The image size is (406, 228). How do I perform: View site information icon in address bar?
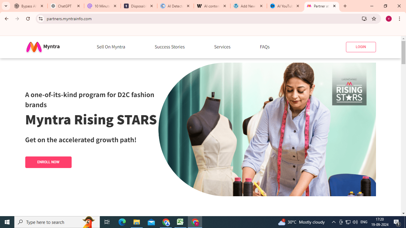41,19
